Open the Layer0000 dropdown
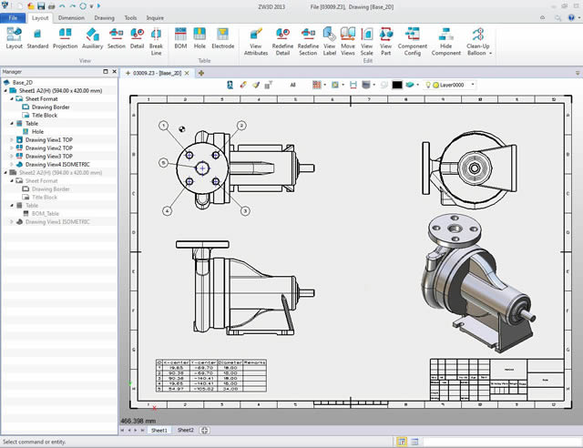 pyautogui.click(x=474, y=85)
